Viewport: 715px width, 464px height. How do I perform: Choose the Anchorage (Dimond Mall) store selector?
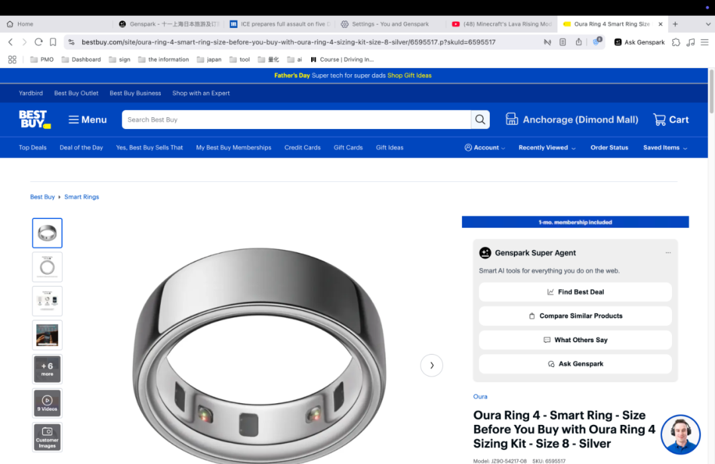572,120
